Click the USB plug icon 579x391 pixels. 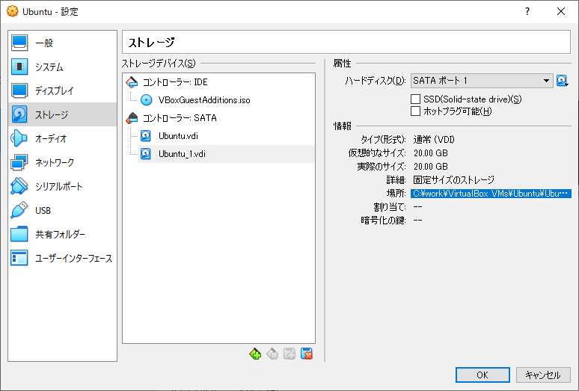(19, 210)
